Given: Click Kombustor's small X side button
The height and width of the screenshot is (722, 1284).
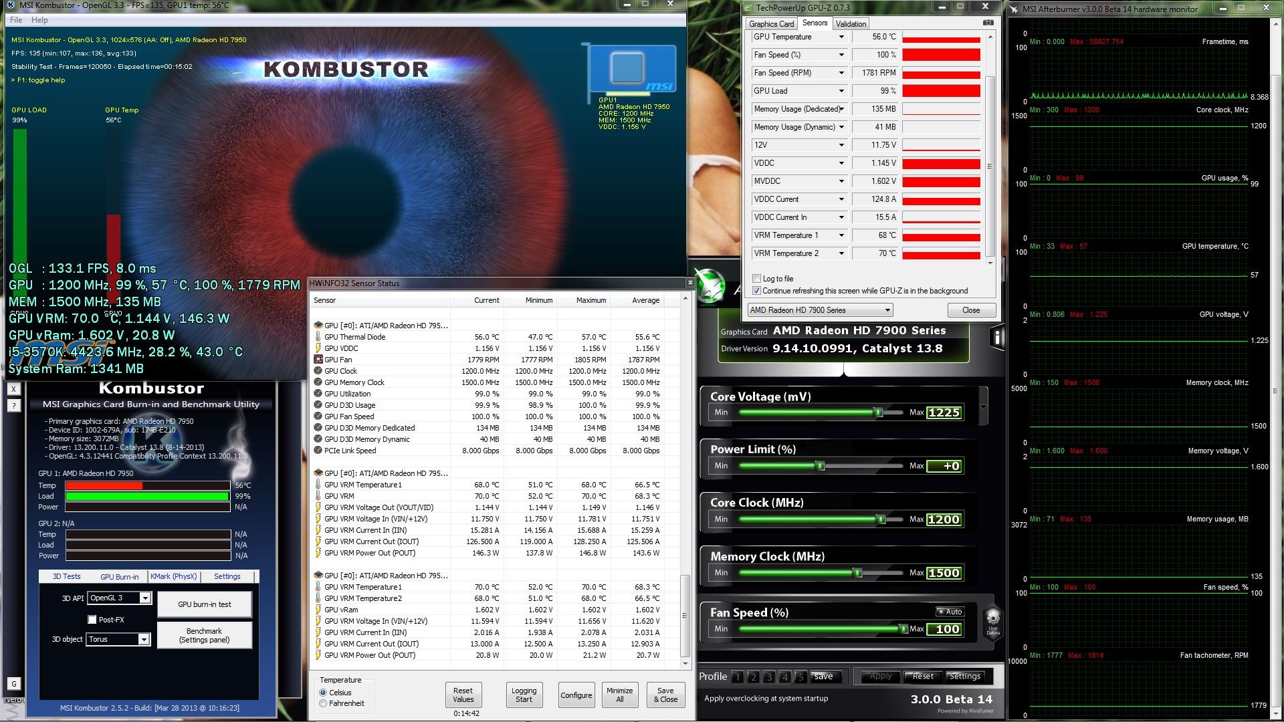Looking at the screenshot, I should click(14, 388).
